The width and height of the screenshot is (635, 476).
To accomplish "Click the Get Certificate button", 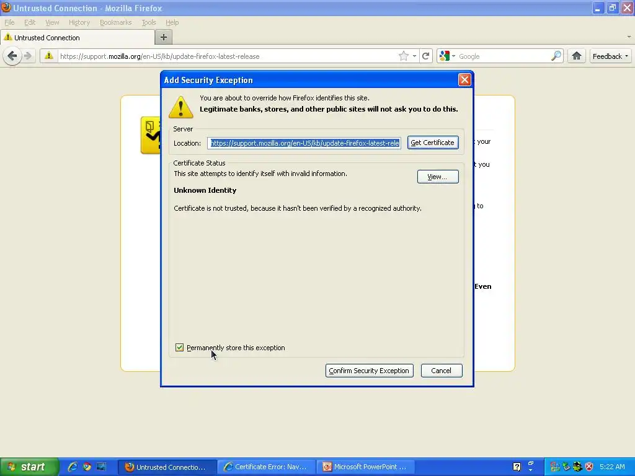I will pos(432,143).
